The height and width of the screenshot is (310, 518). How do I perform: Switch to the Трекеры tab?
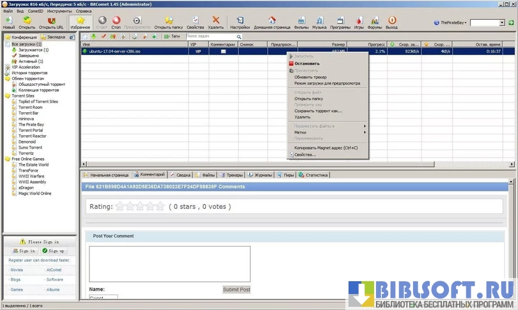click(232, 174)
